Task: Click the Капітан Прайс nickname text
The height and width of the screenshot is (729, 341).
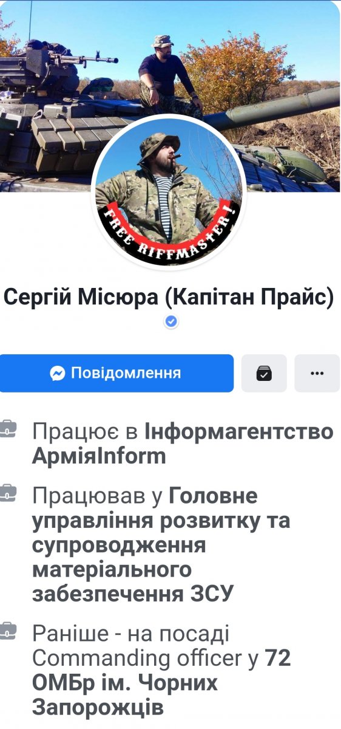Action: point(249,299)
